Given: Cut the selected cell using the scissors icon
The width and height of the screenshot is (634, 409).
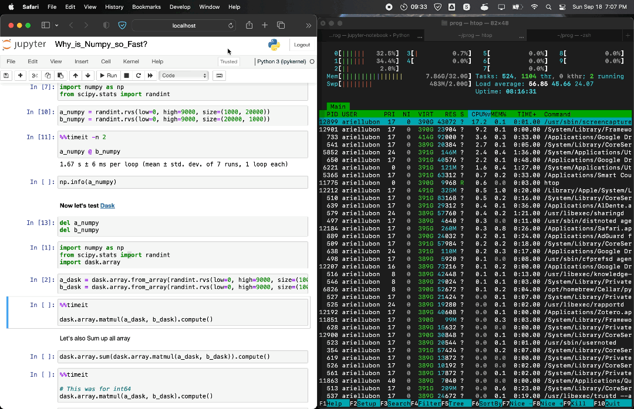Looking at the screenshot, I should pyautogui.click(x=35, y=75).
